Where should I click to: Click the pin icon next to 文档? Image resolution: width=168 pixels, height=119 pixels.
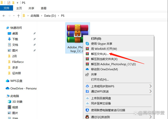pos(34,45)
